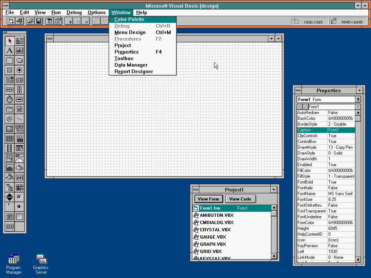371x278 pixels.
Task: Choose the Outline control tool
Action: (x=10, y=187)
